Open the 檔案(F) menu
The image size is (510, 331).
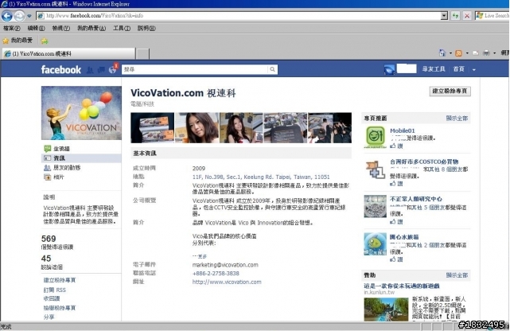pyautogui.click(x=12, y=29)
